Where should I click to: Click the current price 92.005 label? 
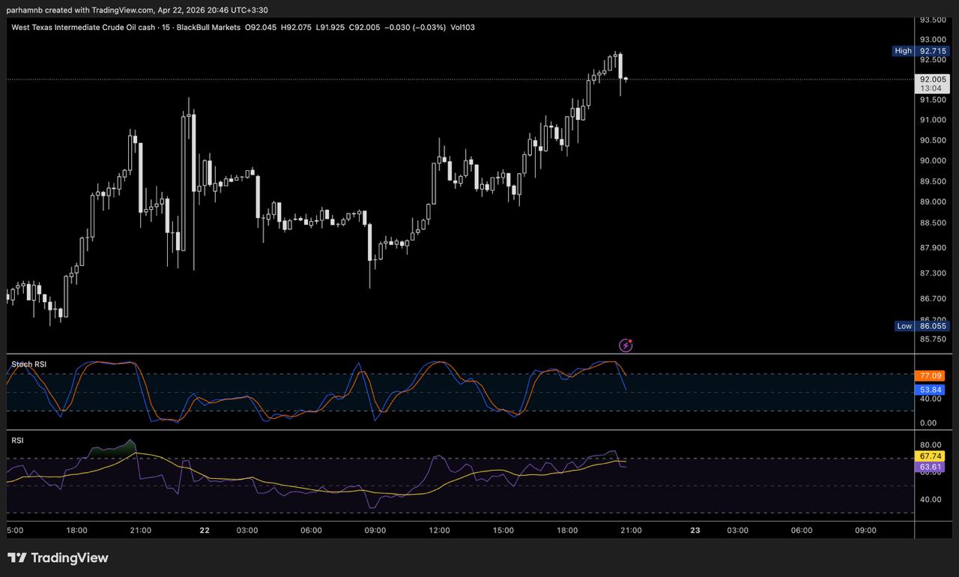[932, 79]
